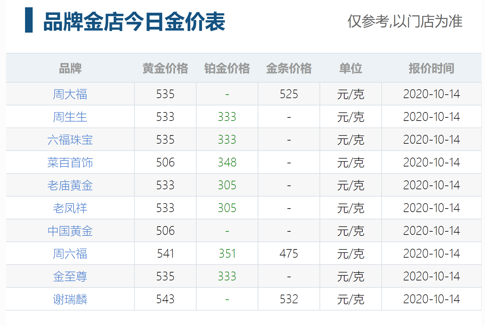Click the 中国黄金 row date 2020-10-14
The height and width of the screenshot is (326, 485).
point(431,231)
